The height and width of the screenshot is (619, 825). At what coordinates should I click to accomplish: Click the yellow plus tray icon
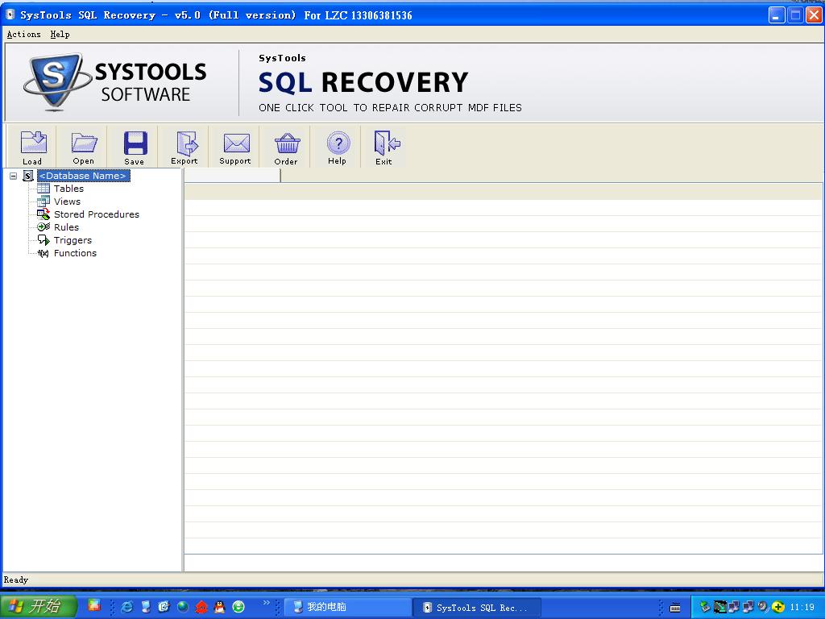click(779, 608)
